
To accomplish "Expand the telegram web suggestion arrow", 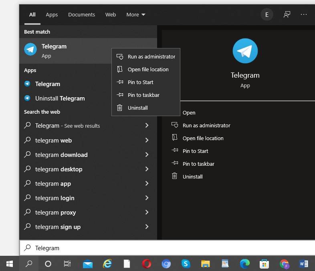I will (147, 140).
